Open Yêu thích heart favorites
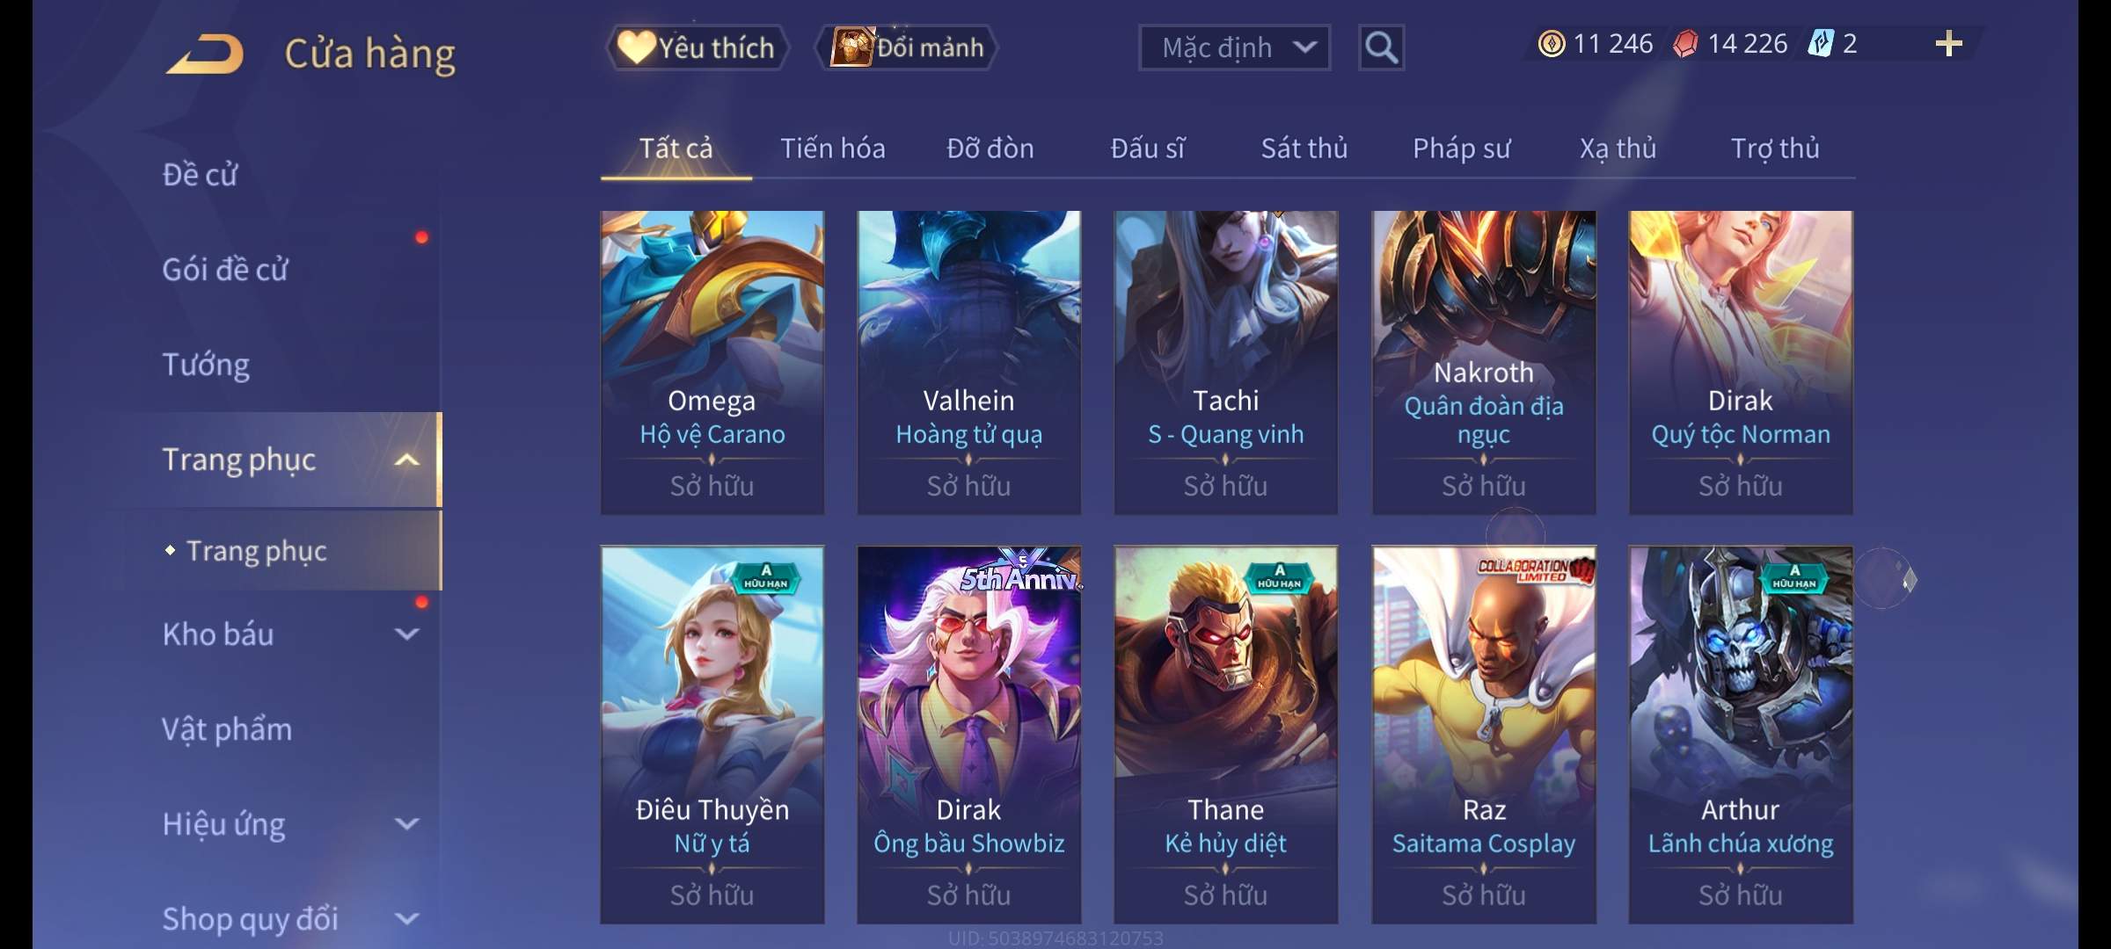Viewport: 2111px width, 949px height. click(x=696, y=47)
